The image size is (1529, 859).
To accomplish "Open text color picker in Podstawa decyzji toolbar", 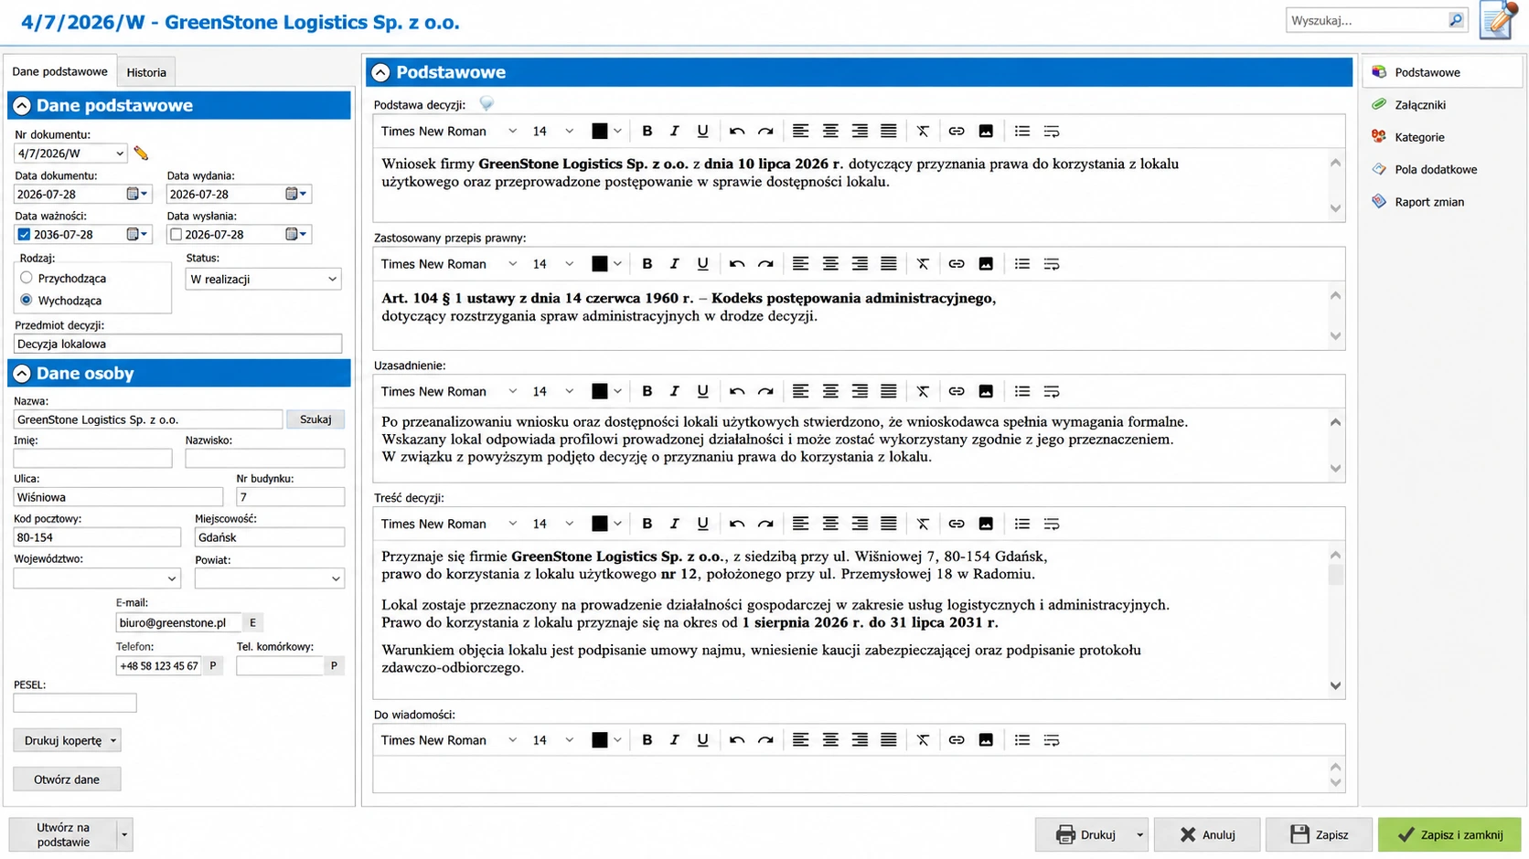I will pyautogui.click(x=606, y=132).
